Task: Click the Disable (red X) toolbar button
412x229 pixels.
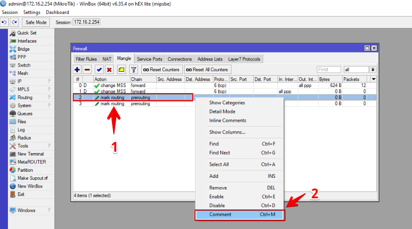Action: 109,70
